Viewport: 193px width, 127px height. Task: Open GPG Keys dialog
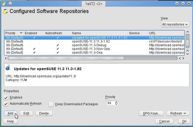(x=151, y=113)
